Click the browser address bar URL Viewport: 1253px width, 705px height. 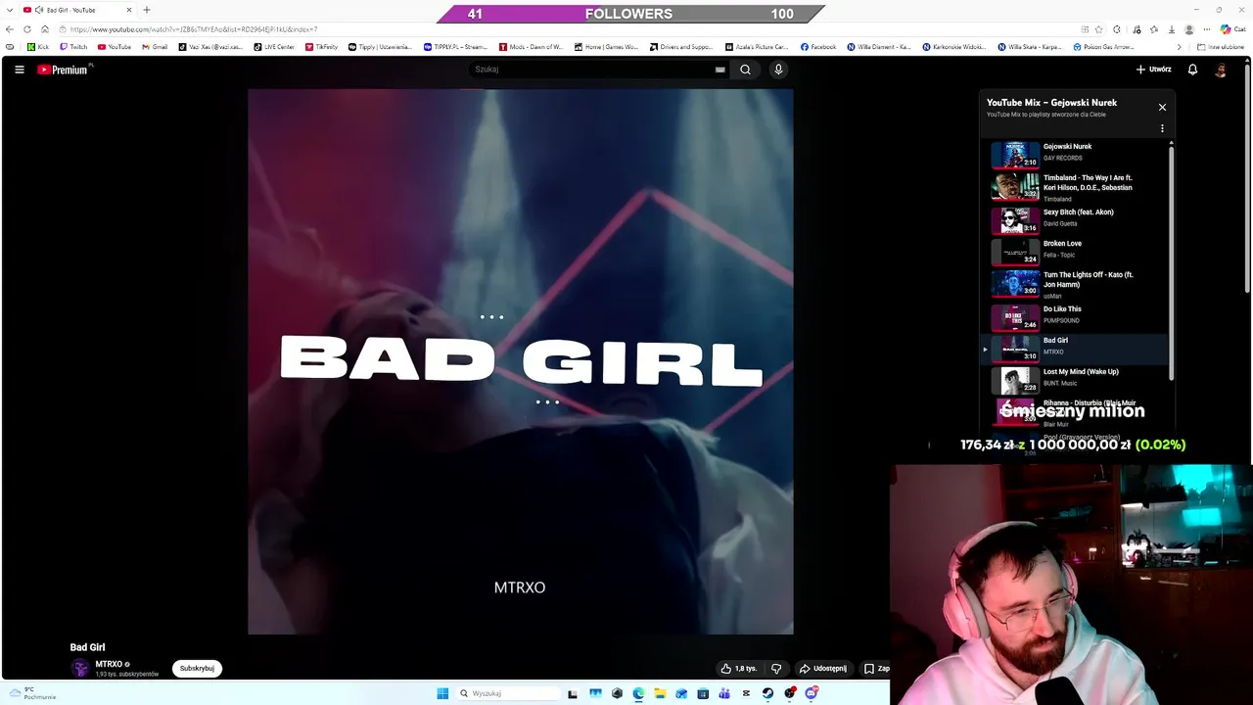pos(194,29)
